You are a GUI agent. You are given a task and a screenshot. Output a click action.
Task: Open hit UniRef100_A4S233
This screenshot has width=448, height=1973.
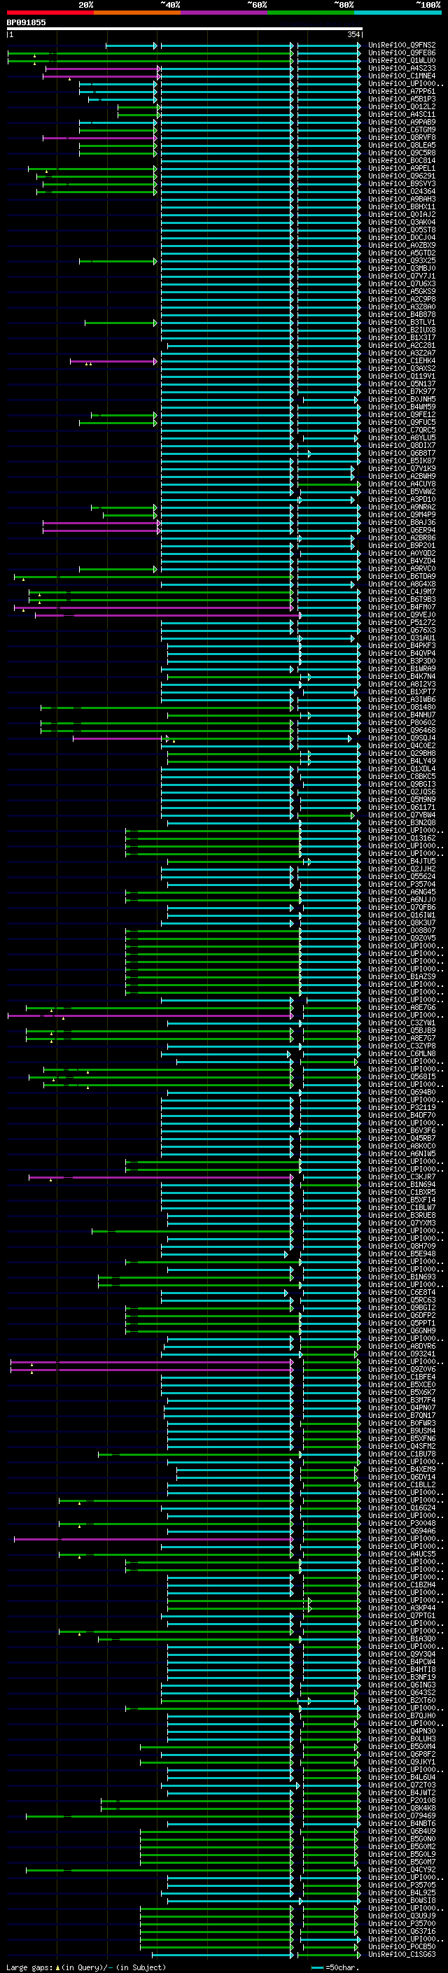pyautogui.click(x=401, y=68)
